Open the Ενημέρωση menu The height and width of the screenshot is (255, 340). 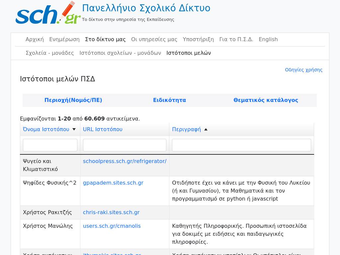[x=64, y=39]
